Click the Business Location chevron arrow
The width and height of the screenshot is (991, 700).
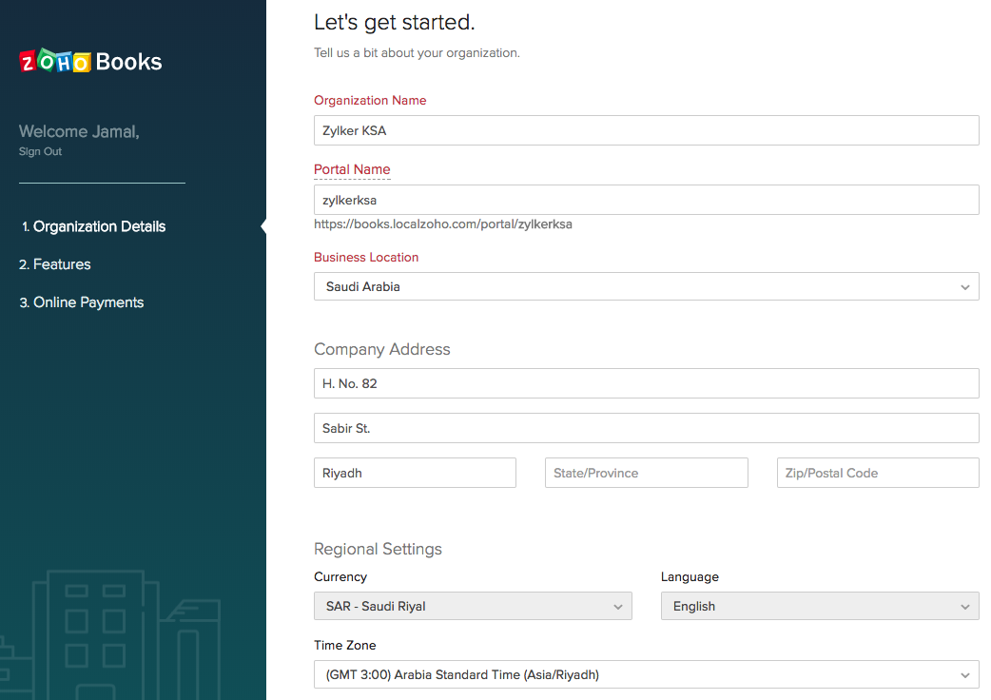(x=964, y=287)
